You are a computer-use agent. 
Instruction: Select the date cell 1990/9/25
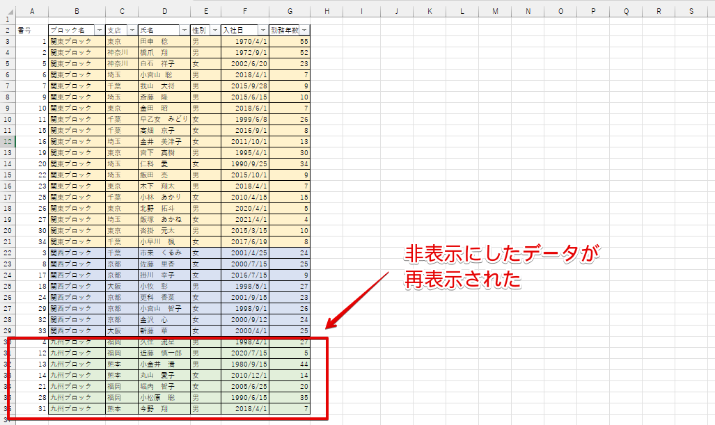coord(245,163)
